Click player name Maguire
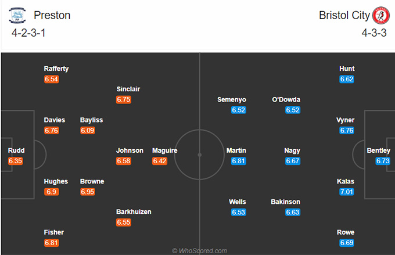Image resolution: width=395 pixels, height=255 pixels. (165, 150)
